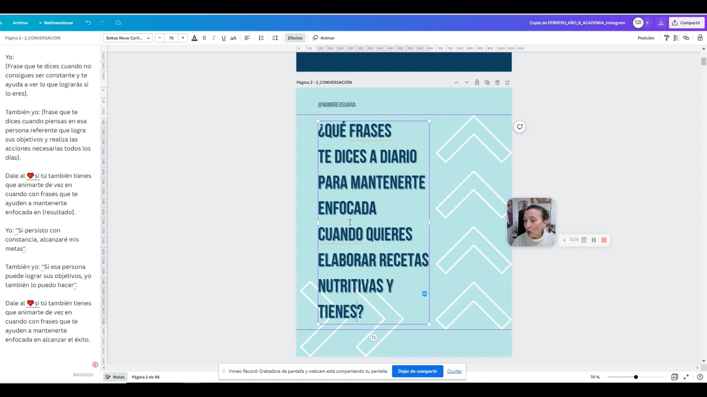Click the cloud save status icon
707x397 pixels.
pyautogui.click(x=118, y=23)
